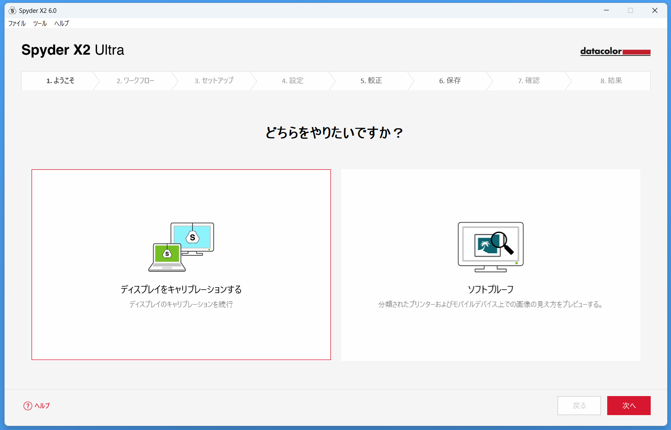Close the Spyder X2 window
671x430 pixels.
pos(655,10)
